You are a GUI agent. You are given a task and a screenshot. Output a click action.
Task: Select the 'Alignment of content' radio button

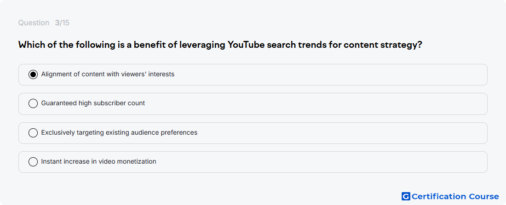click(33, 74)
